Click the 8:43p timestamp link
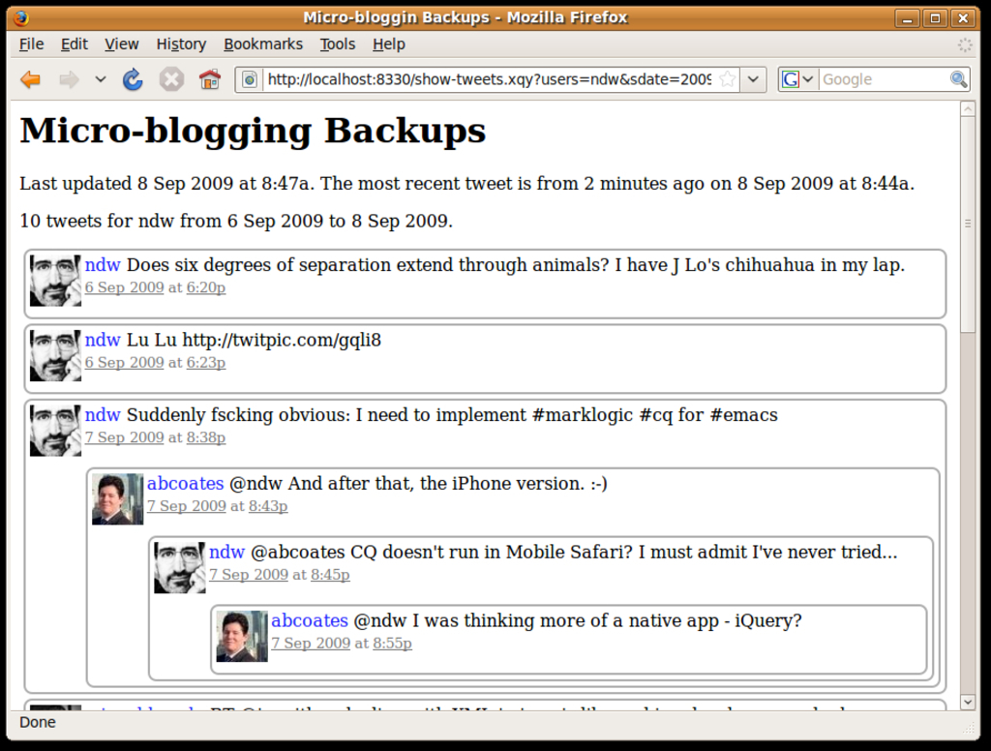 [x=268, y=506]
